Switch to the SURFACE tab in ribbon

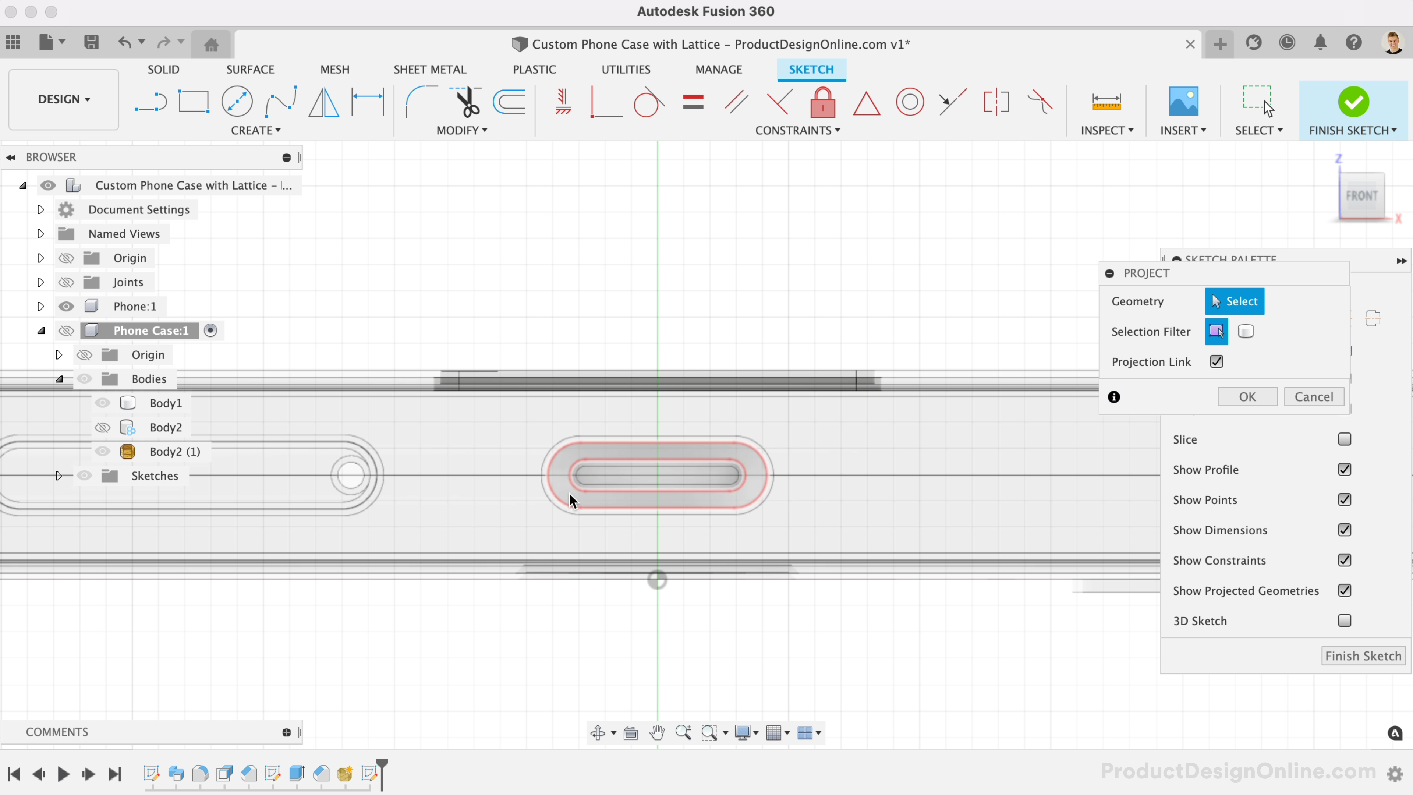pos(250,69)
